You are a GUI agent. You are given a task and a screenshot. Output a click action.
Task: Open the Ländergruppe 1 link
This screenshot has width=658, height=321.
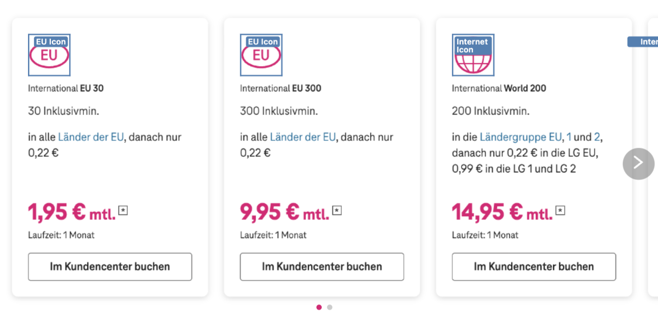(569, 137)
